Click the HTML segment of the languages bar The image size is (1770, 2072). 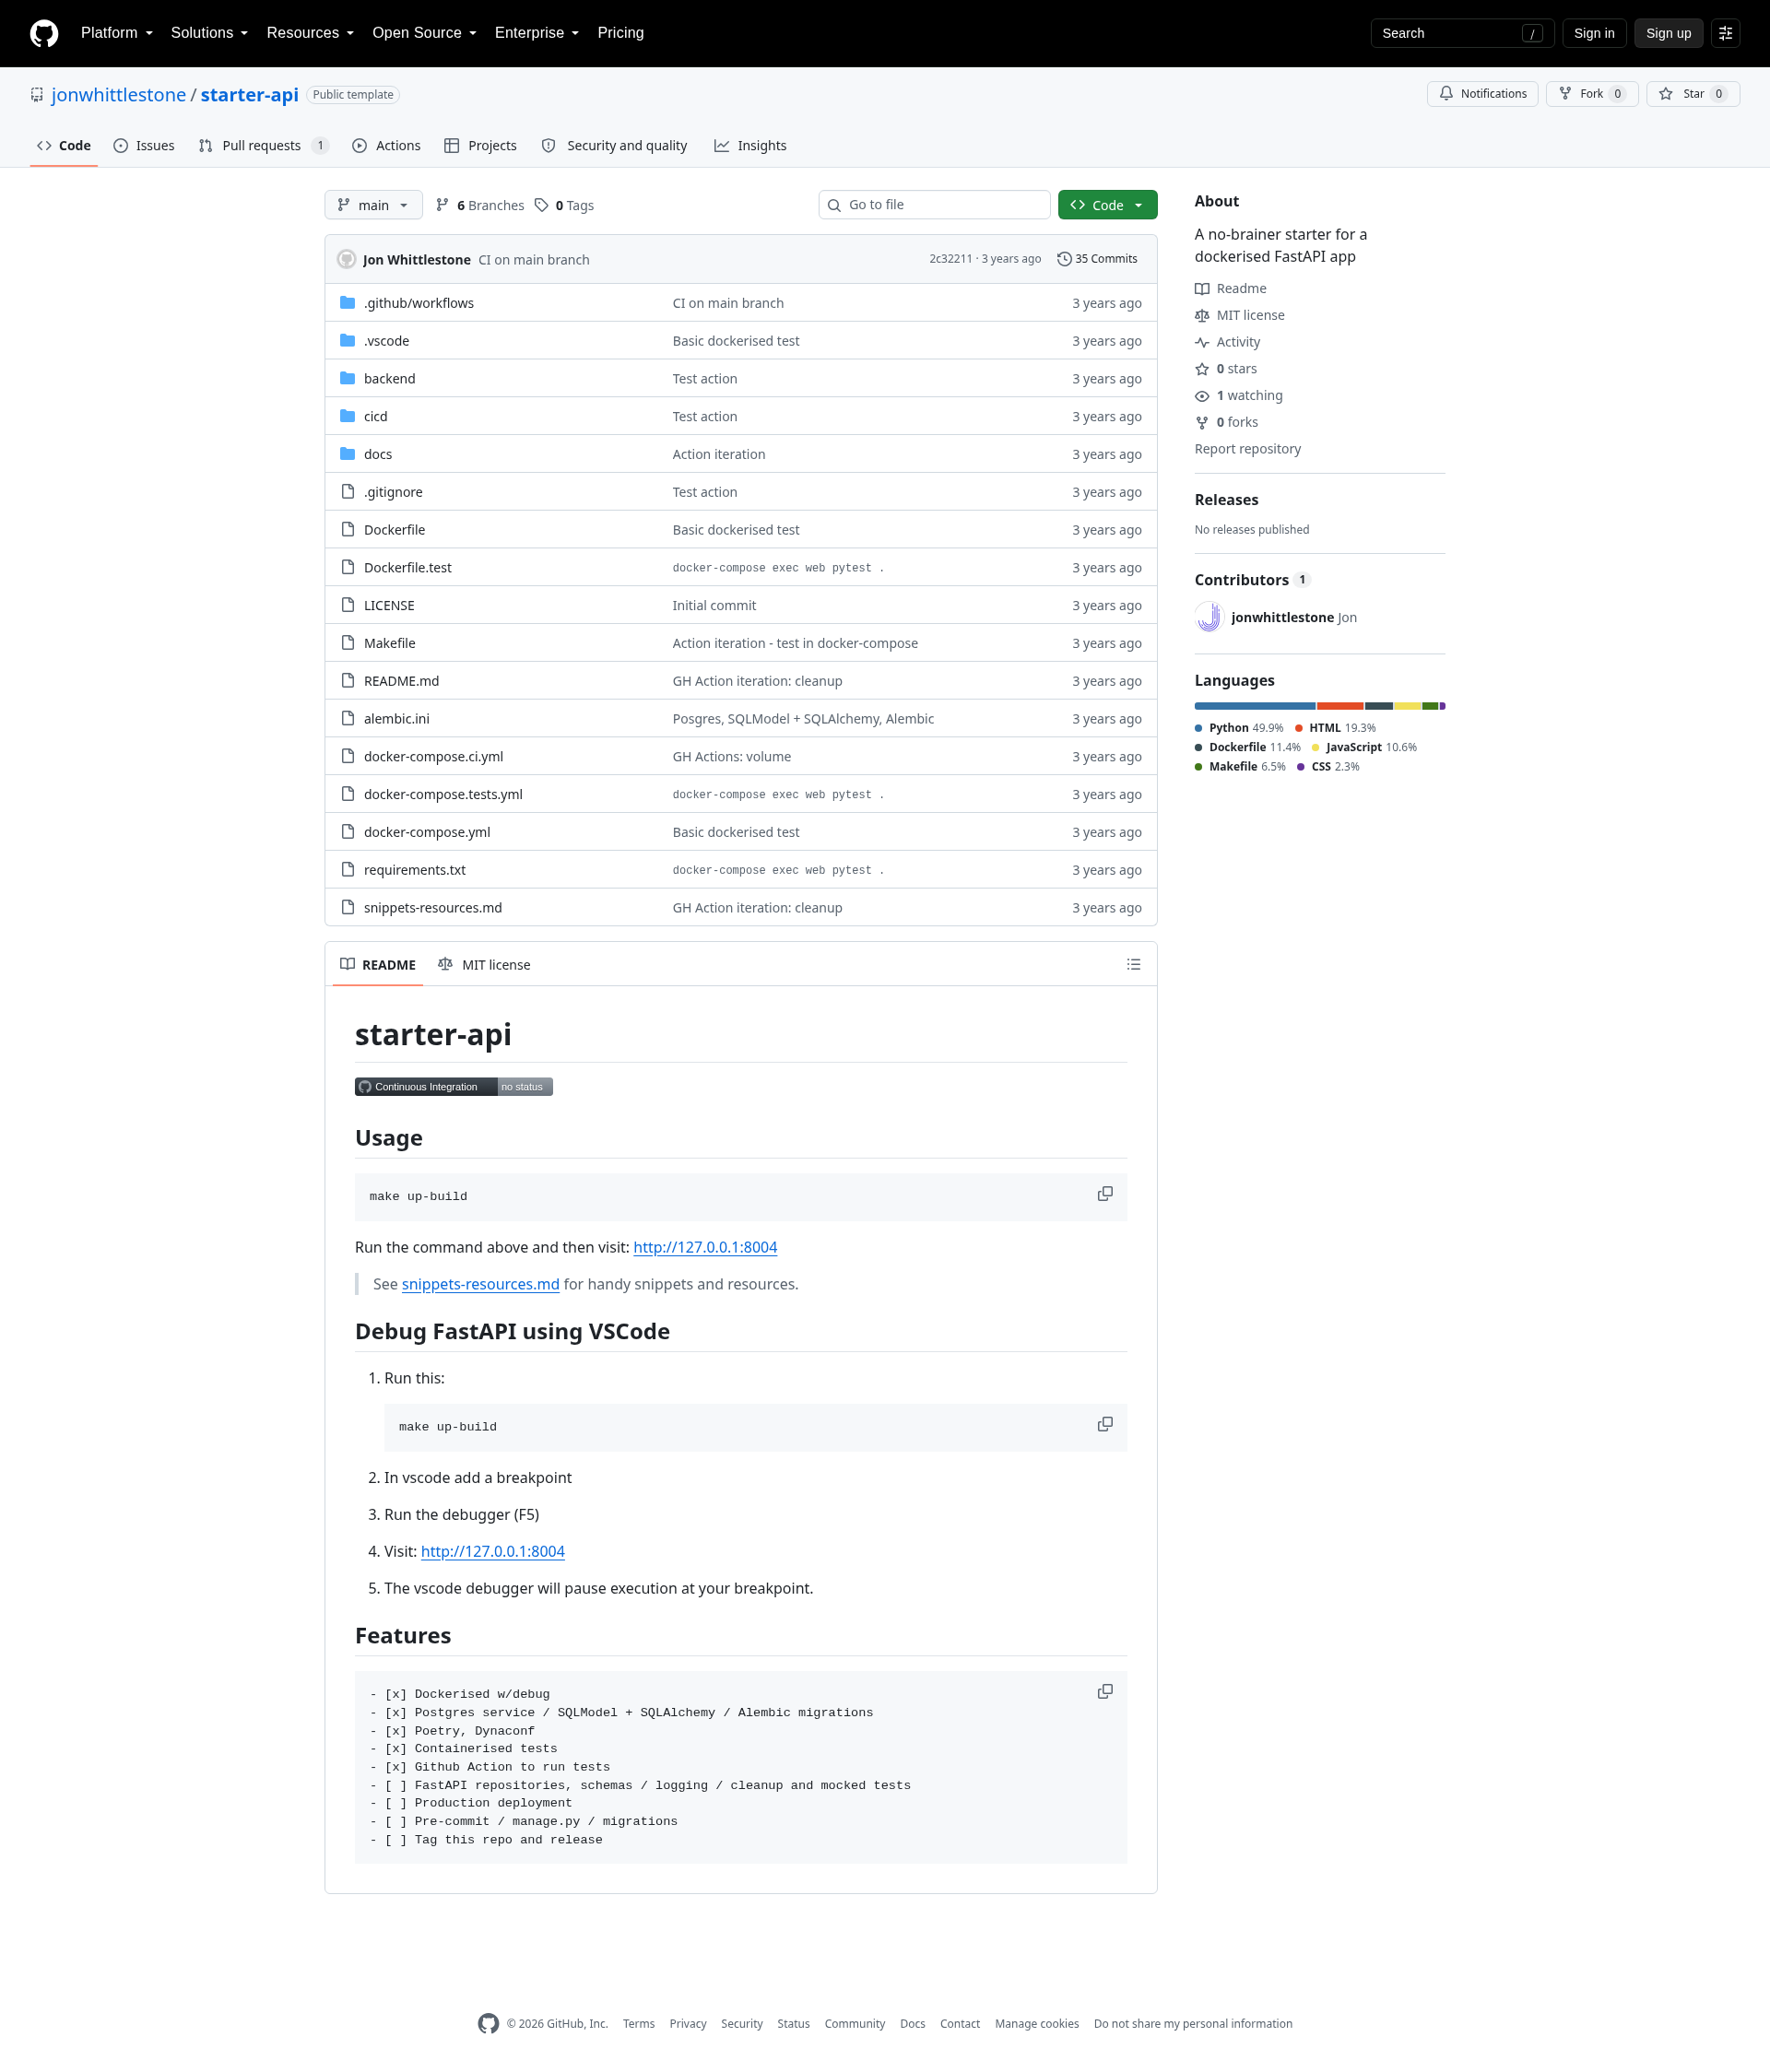coord(1340,706)
